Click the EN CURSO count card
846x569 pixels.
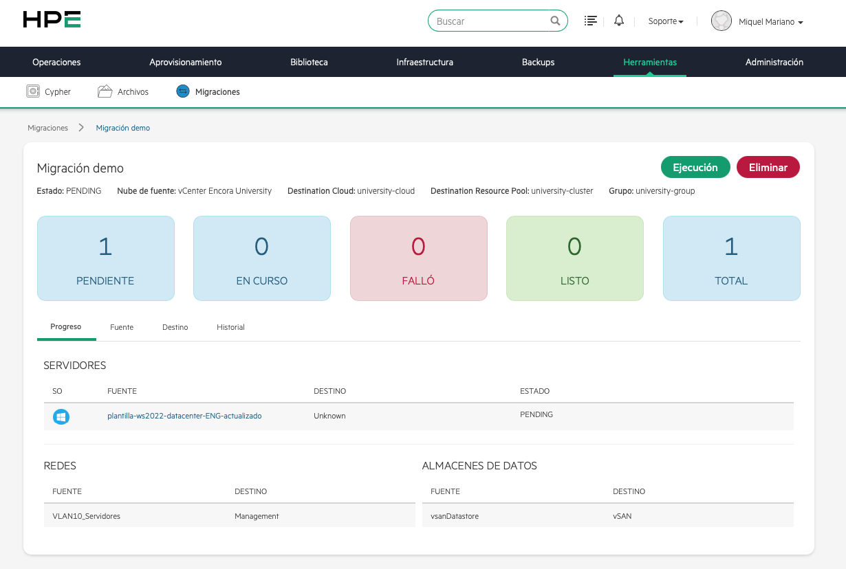pos(262,258)
